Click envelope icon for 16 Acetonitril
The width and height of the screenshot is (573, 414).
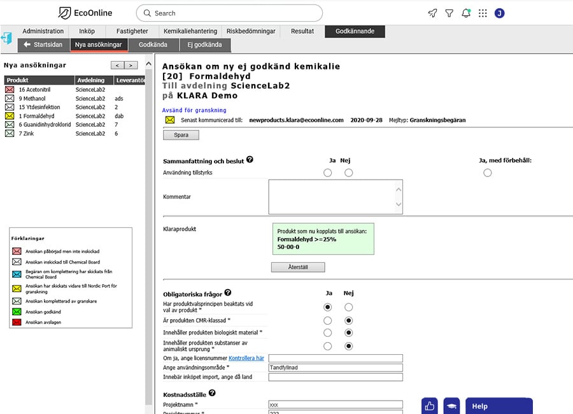[10, 90]
